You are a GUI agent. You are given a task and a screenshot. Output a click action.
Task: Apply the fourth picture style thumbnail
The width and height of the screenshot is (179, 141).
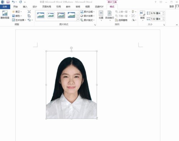pos(71,15)
